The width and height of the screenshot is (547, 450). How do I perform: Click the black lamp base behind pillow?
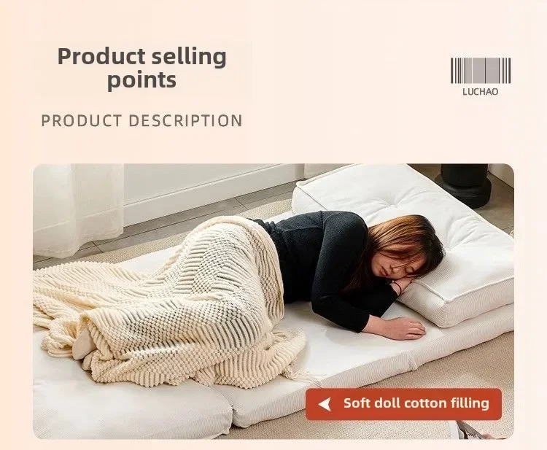coord(468,185)
